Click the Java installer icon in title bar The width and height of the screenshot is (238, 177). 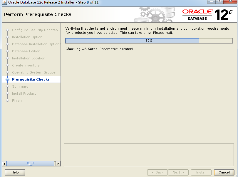[x=4, y=2]
